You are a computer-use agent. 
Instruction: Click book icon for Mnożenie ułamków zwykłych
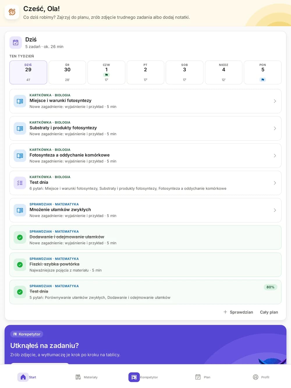(20, 210)
